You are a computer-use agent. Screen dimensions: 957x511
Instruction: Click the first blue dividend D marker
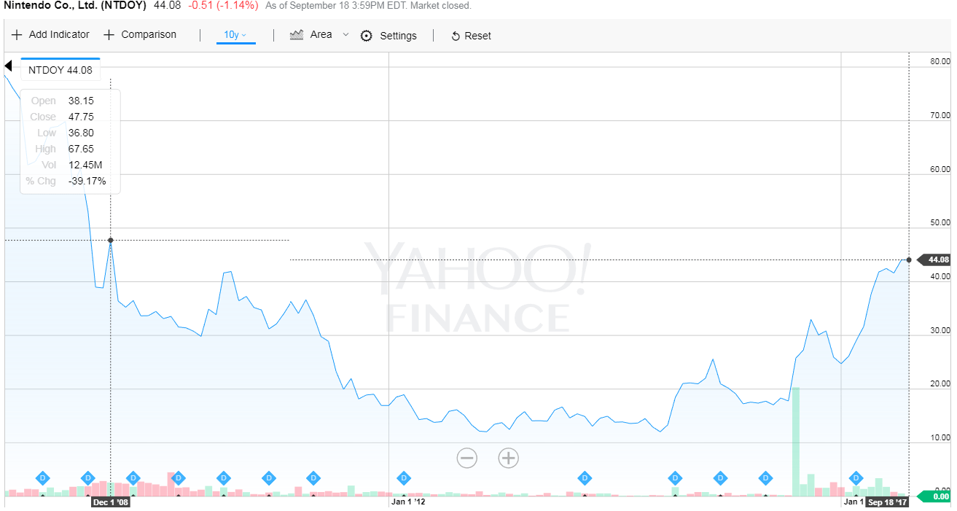click(42, 479)
